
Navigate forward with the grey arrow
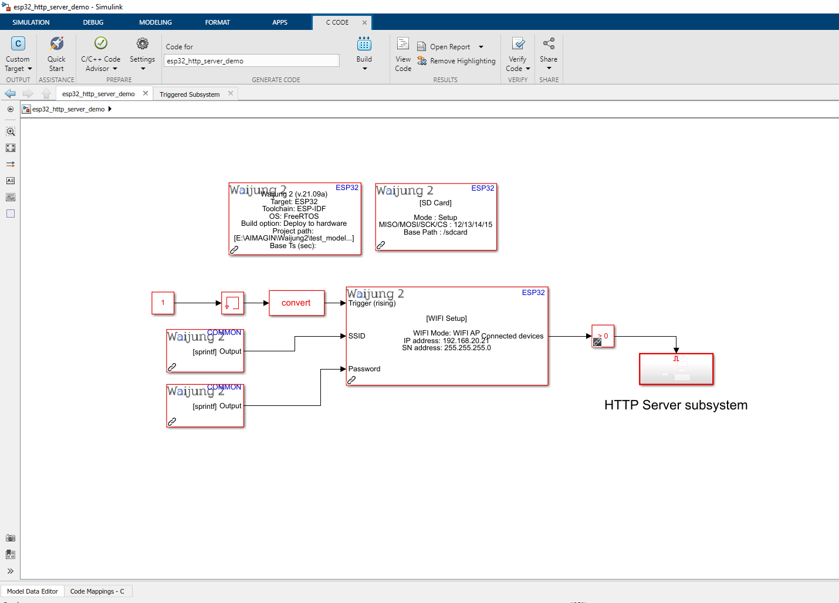28,93
